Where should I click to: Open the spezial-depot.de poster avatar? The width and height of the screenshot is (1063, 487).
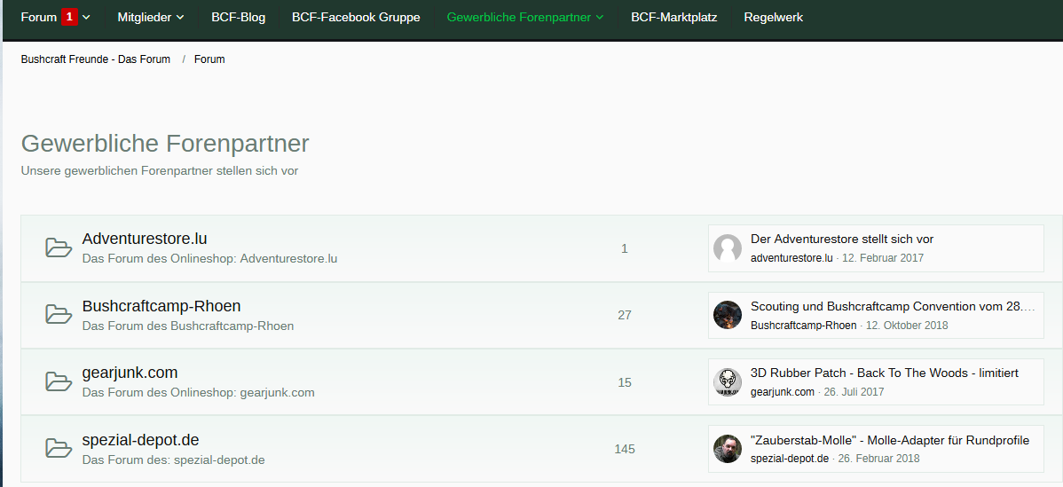[x=728, y=449]
